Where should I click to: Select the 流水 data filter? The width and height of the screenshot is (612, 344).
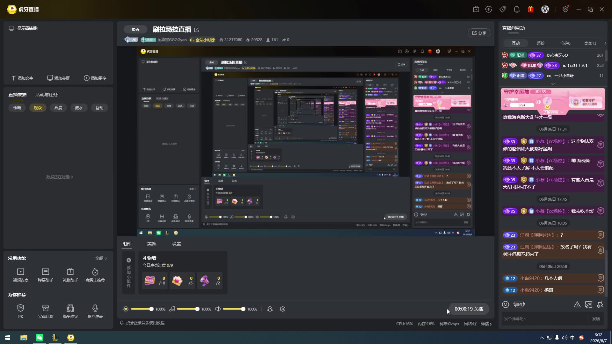(x=79, y=108)
